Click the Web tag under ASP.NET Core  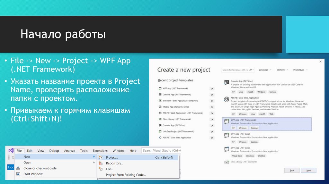click(x=271, y=114)
